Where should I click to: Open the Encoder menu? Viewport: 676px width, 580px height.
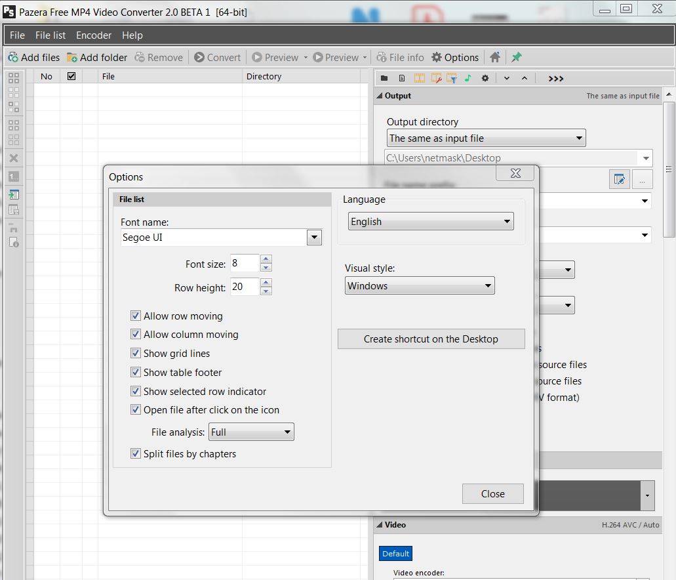[x=94, y=35]
